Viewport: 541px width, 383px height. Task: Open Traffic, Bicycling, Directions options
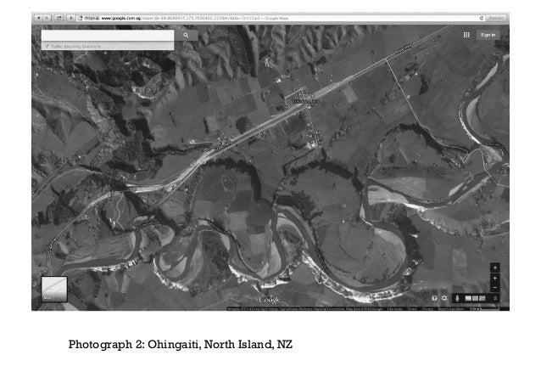pos(108,46)
